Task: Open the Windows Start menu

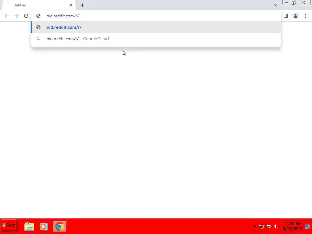Action: (x=9, y=225)
